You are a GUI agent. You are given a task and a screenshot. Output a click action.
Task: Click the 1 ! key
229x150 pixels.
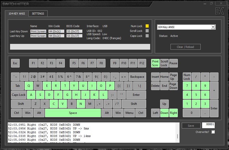(x=24, y=77)
